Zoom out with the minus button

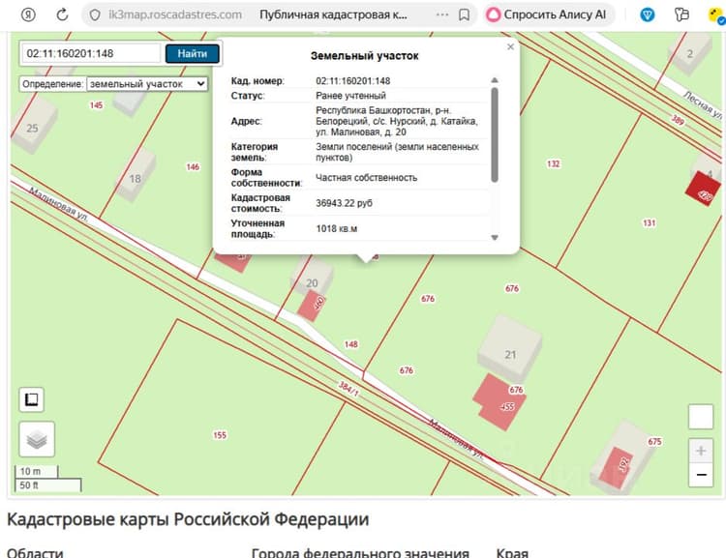pos(701,475)
